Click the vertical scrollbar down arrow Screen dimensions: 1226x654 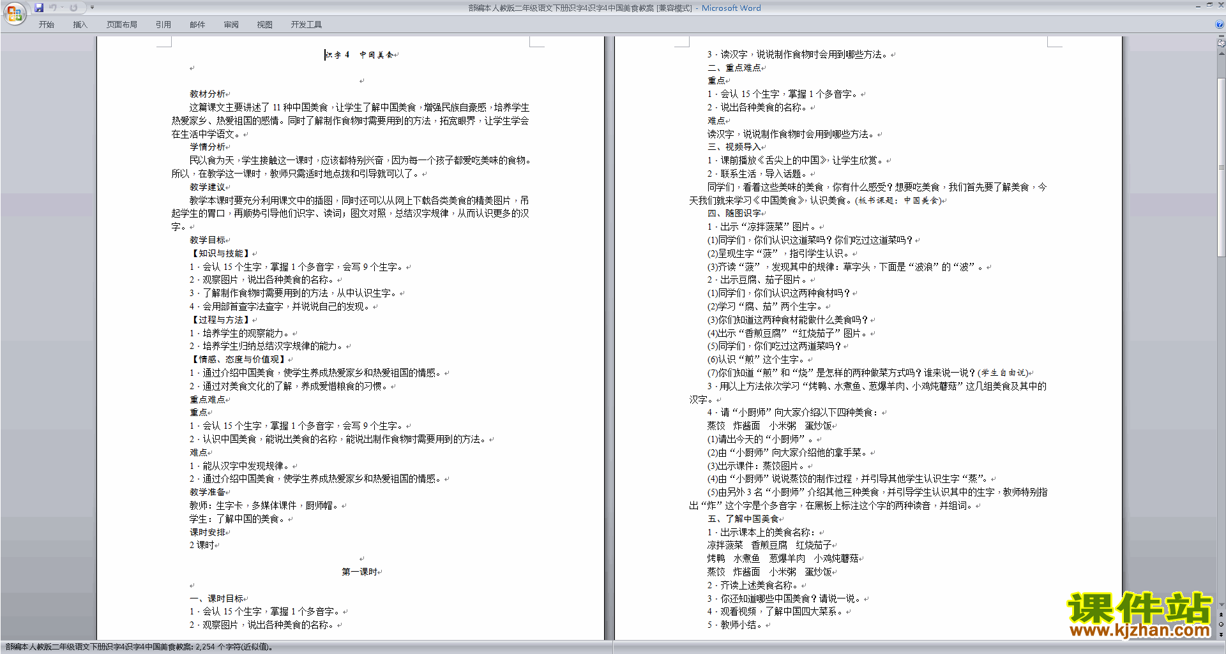click(1222, 605)
